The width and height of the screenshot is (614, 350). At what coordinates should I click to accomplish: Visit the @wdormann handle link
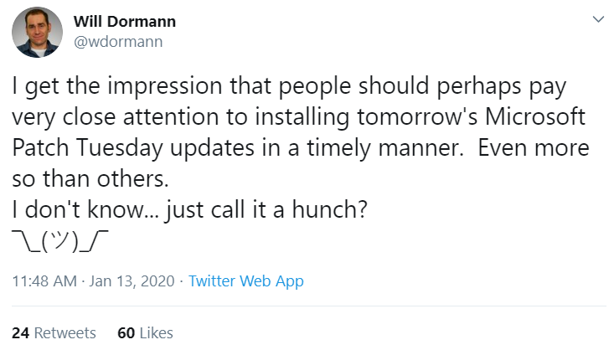pyautogui.click(x=118, y=42)
